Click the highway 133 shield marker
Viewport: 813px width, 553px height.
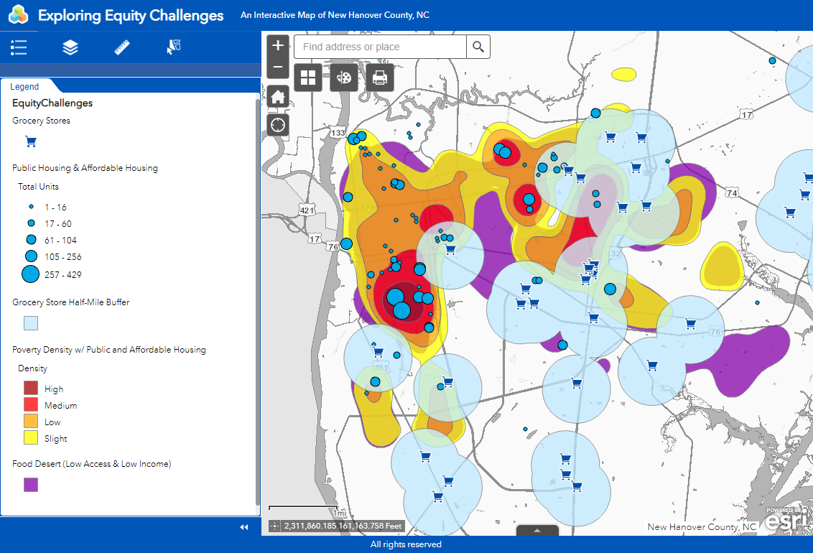click(338, 133)
